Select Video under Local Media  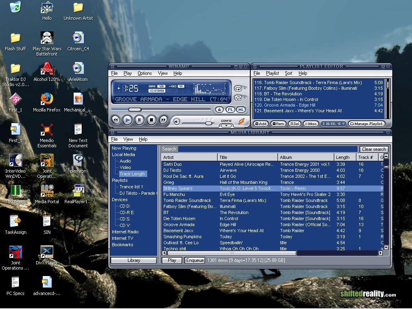[125, 167]
